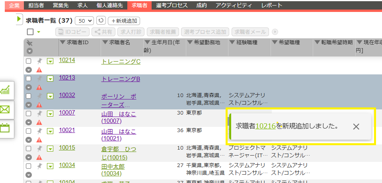Screen dimensions: 382x183
Task: Open the calendar sidebar icon
Action: [6, 128]
